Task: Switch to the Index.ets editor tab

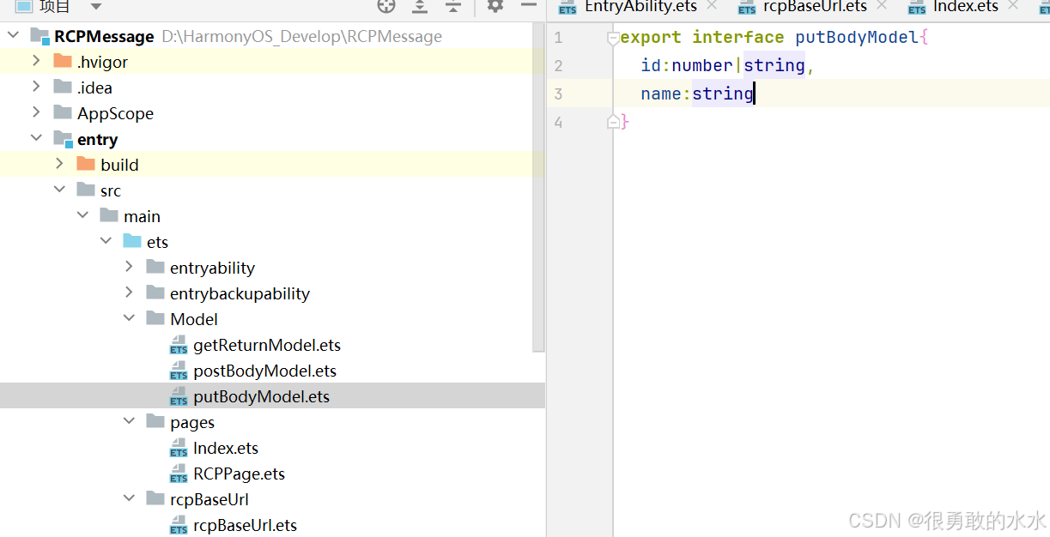Action: point(966,7)
